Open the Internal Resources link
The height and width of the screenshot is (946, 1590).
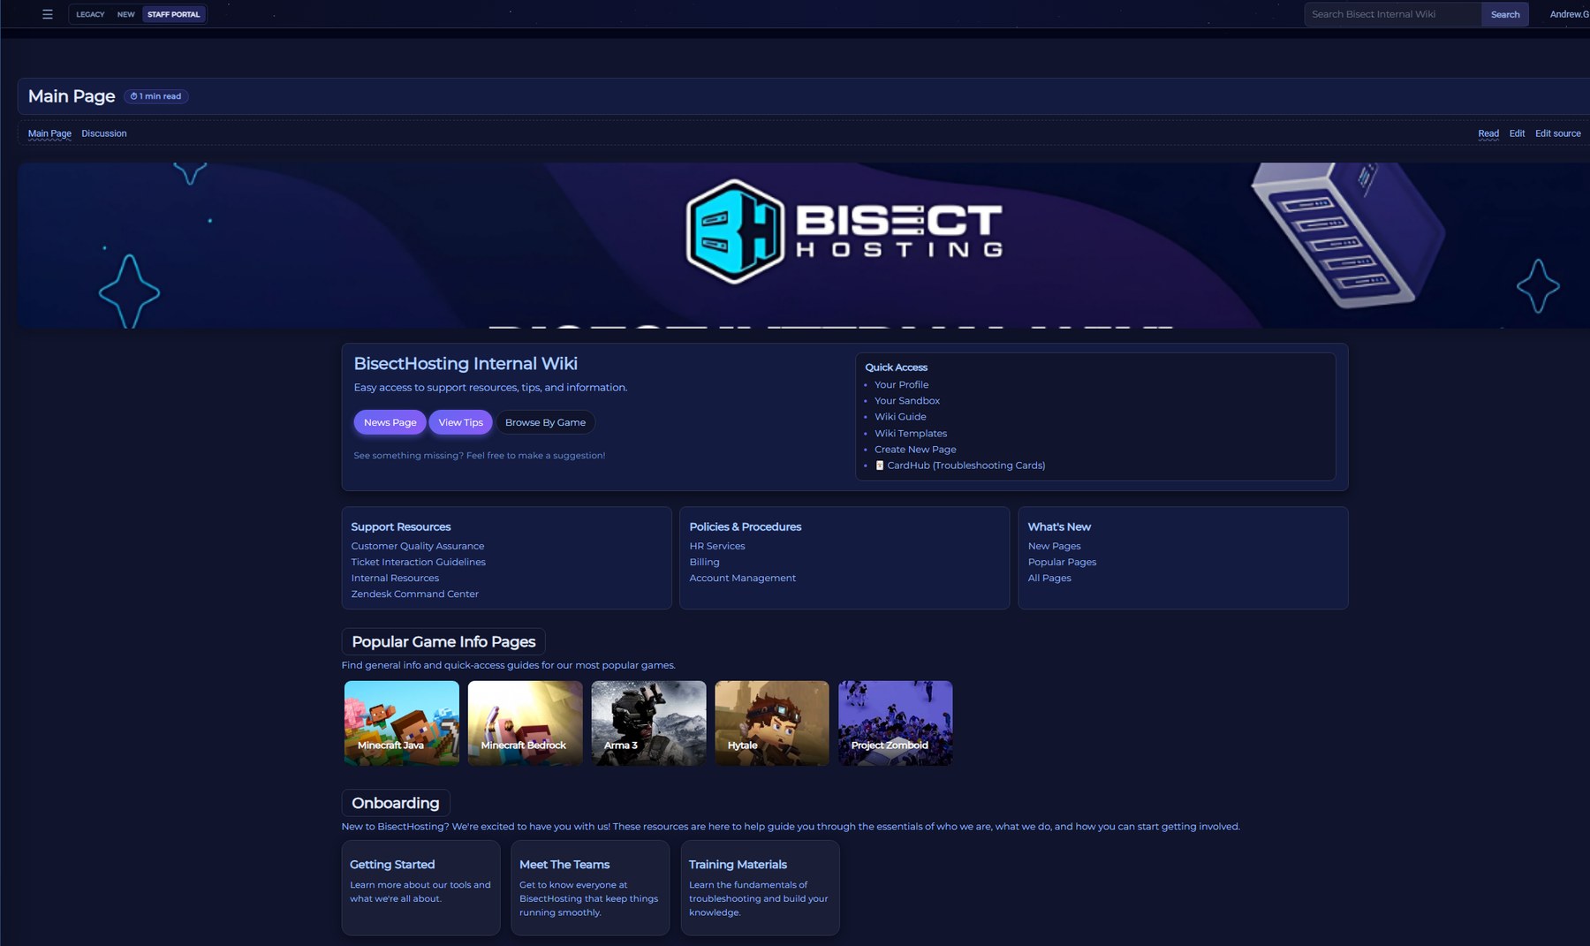[395, 579]
